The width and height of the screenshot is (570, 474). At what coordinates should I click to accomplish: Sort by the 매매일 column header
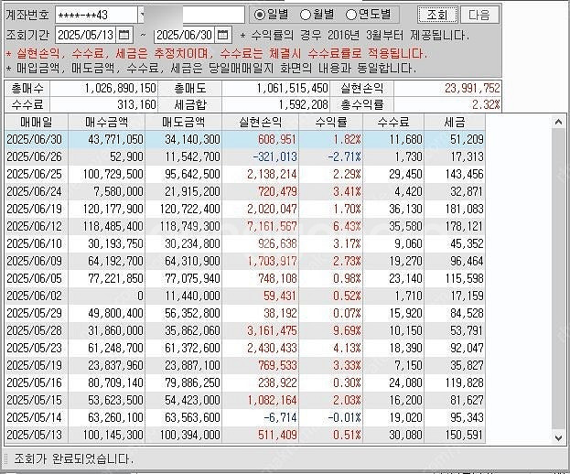[37, 122]
